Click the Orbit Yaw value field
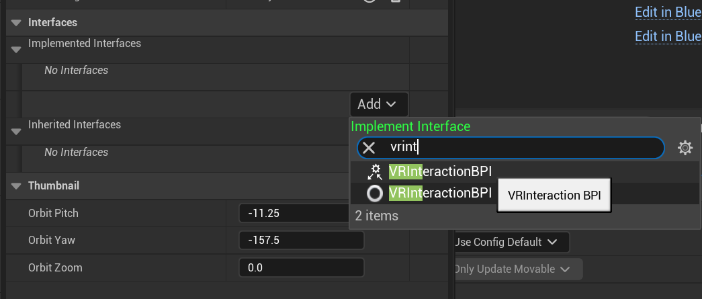Screen dimensions: 702x299 (x=301, y=241)
